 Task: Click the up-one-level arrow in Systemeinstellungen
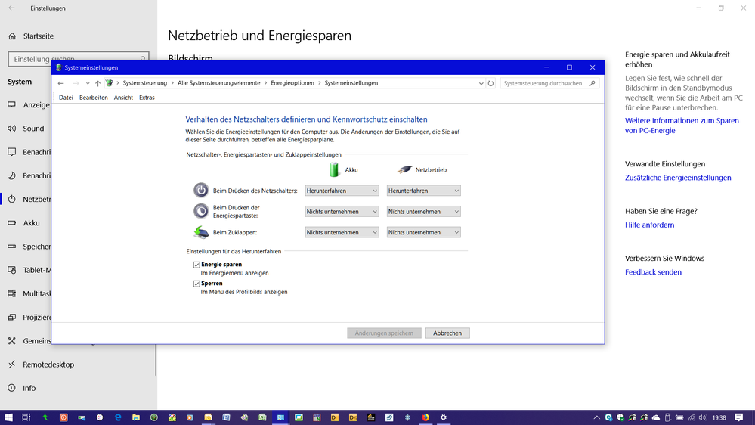point(97,83)
